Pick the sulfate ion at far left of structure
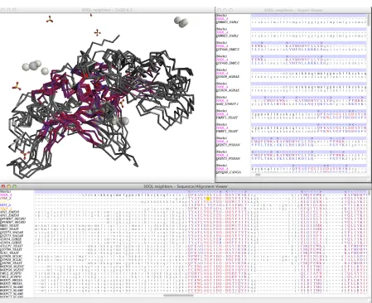 pyautogui.click(x=17, y=86)
